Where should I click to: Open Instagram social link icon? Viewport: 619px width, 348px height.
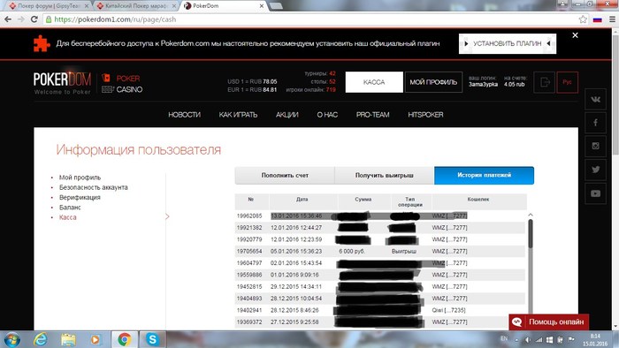pos(595,147)
